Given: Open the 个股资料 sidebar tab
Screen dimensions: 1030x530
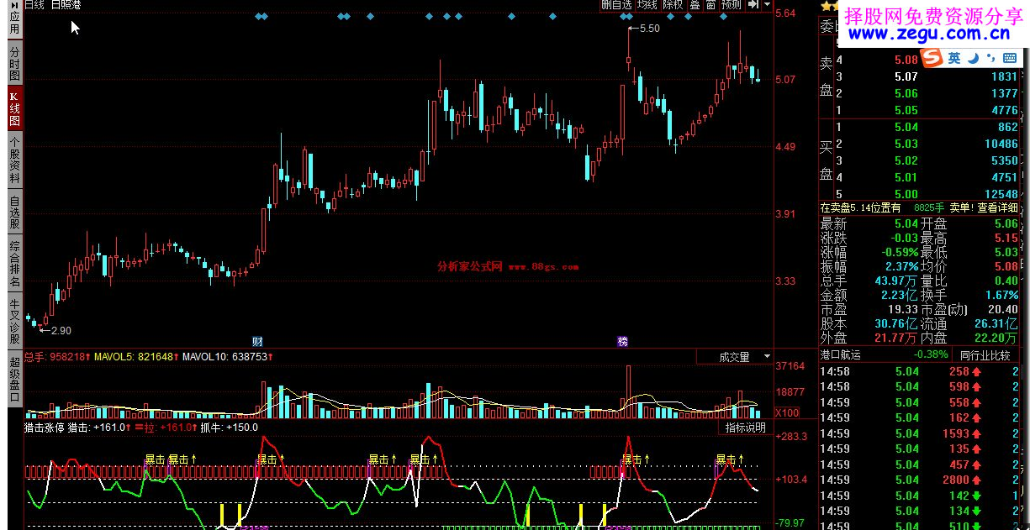Looking at the screenshot, I should [14, 160].
